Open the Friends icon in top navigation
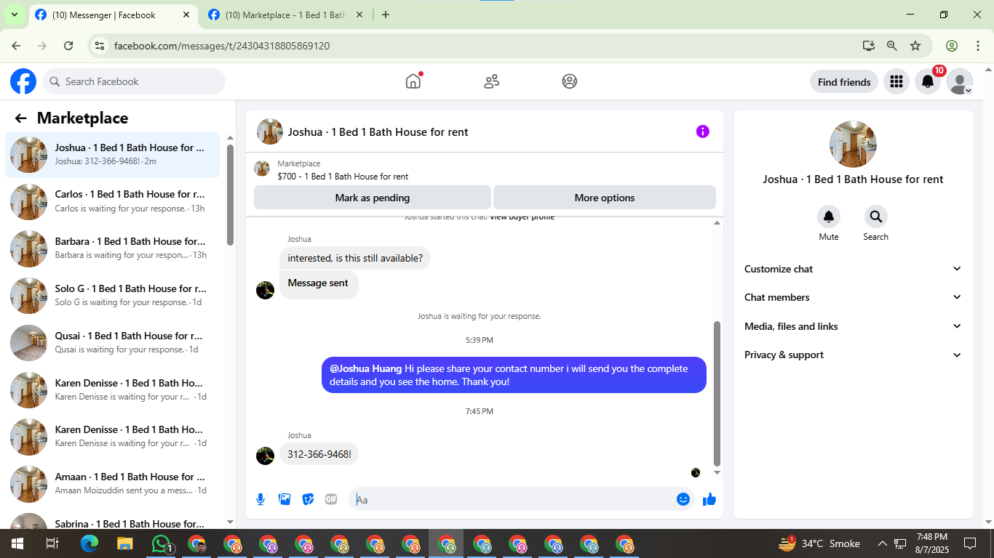This screenshot has width=994, height=558. [x=492, y=81]
